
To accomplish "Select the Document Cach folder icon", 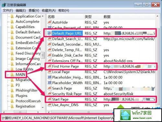I will point(12,37).
